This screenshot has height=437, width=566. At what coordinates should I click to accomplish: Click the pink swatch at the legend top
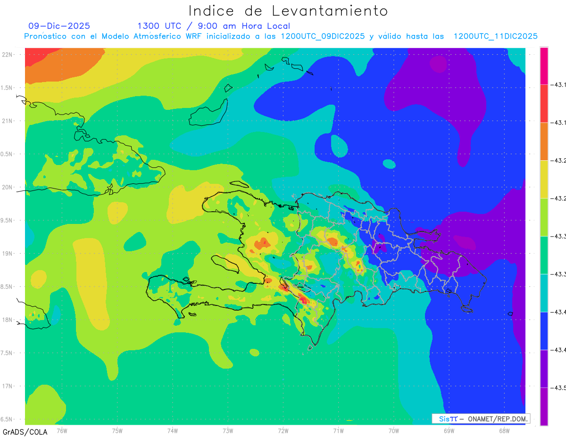[x=544, y=66]
